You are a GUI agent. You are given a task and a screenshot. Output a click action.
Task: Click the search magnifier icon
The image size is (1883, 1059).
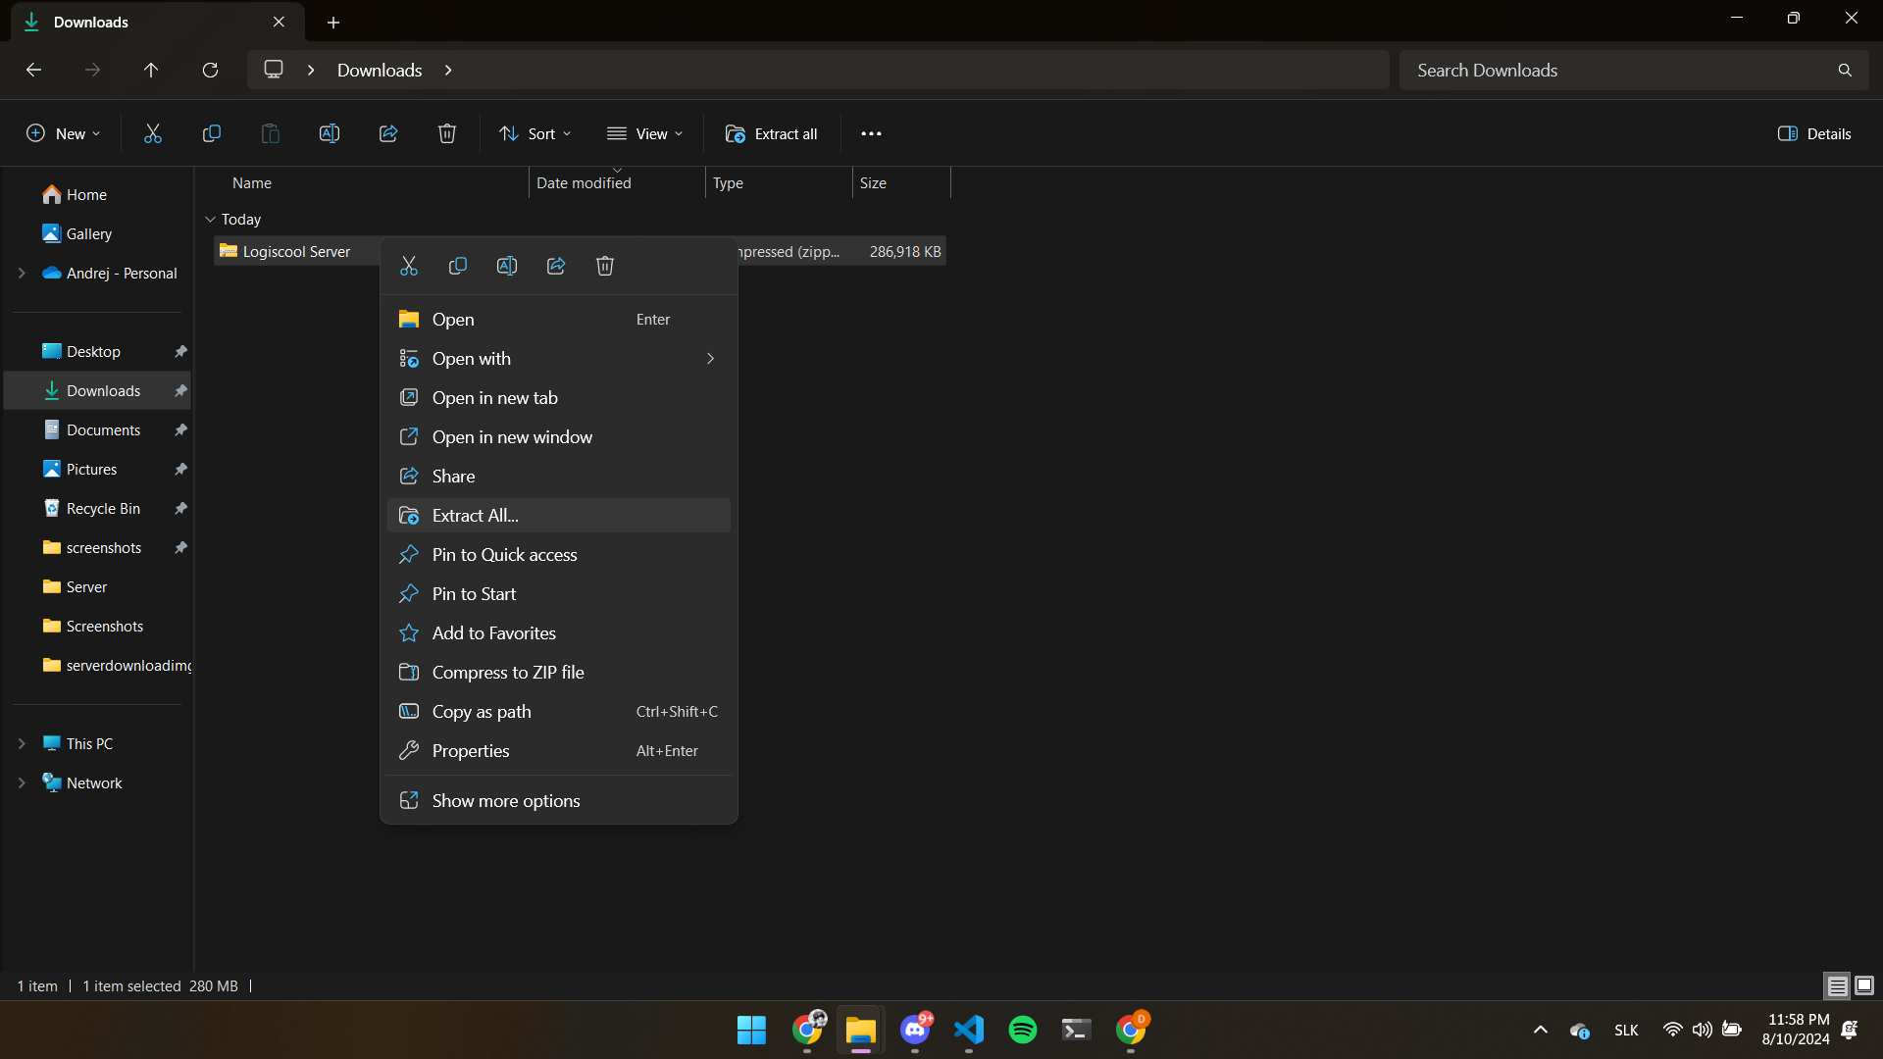(1845, 70)
